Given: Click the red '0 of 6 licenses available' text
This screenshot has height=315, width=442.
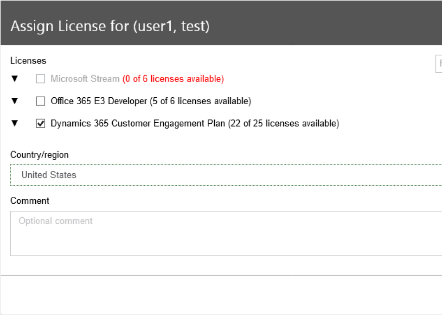Looking at the screenshot, I should click(x=173, y=79).
